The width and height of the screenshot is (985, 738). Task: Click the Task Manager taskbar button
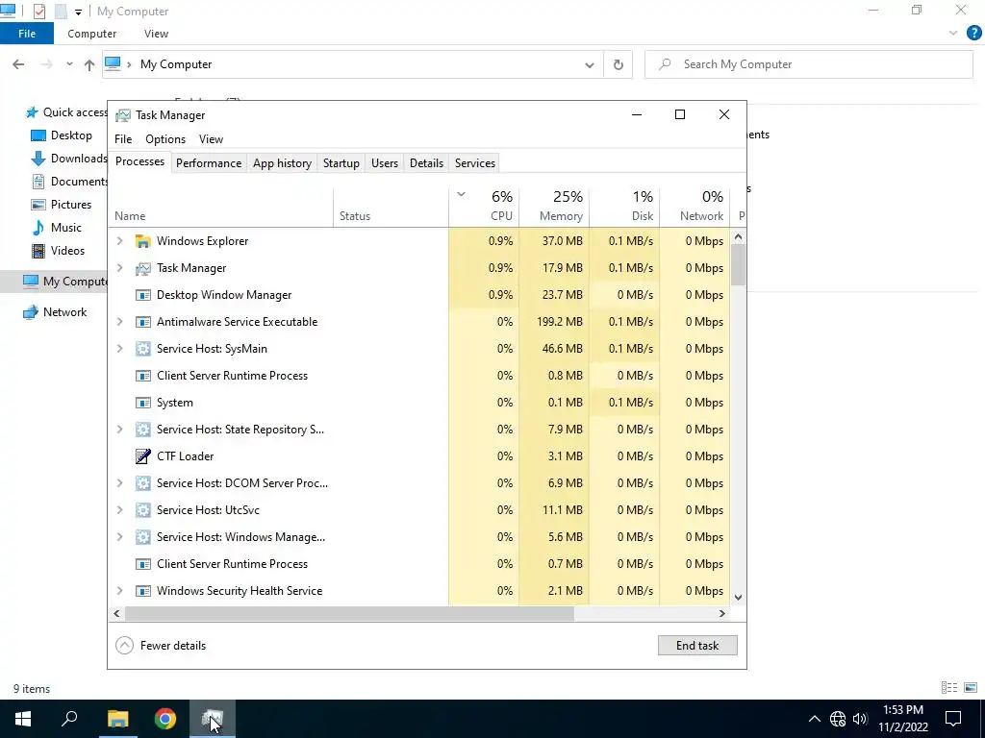(x=213, y=719)
